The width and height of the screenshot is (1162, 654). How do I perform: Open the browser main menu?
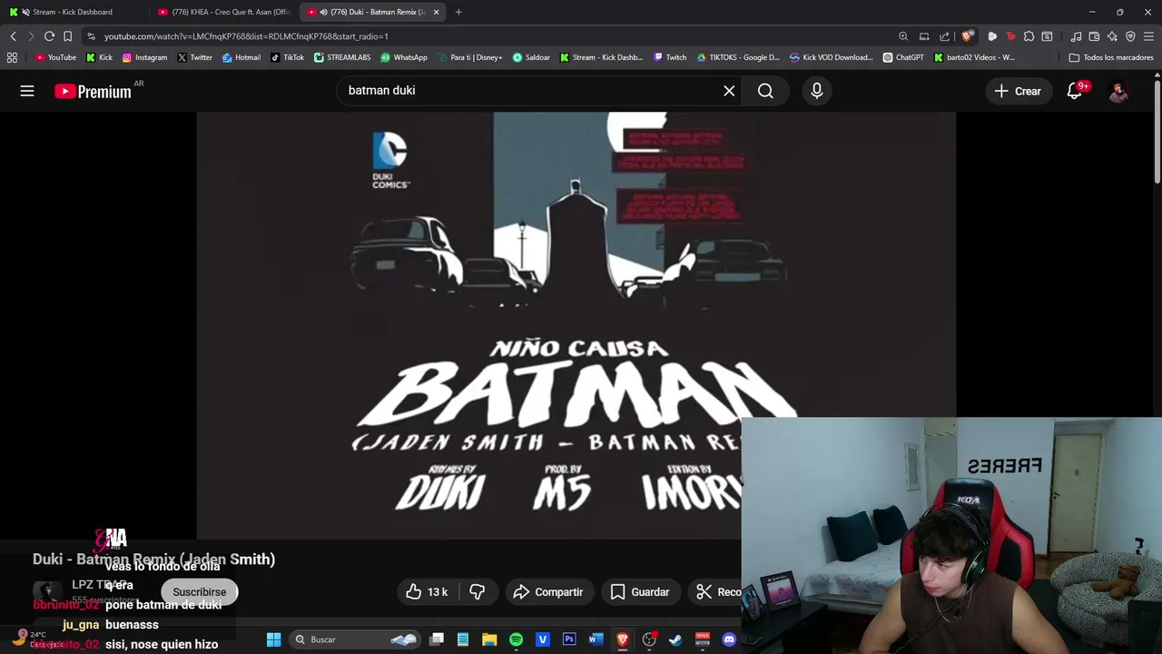[x=1149, y=36]
